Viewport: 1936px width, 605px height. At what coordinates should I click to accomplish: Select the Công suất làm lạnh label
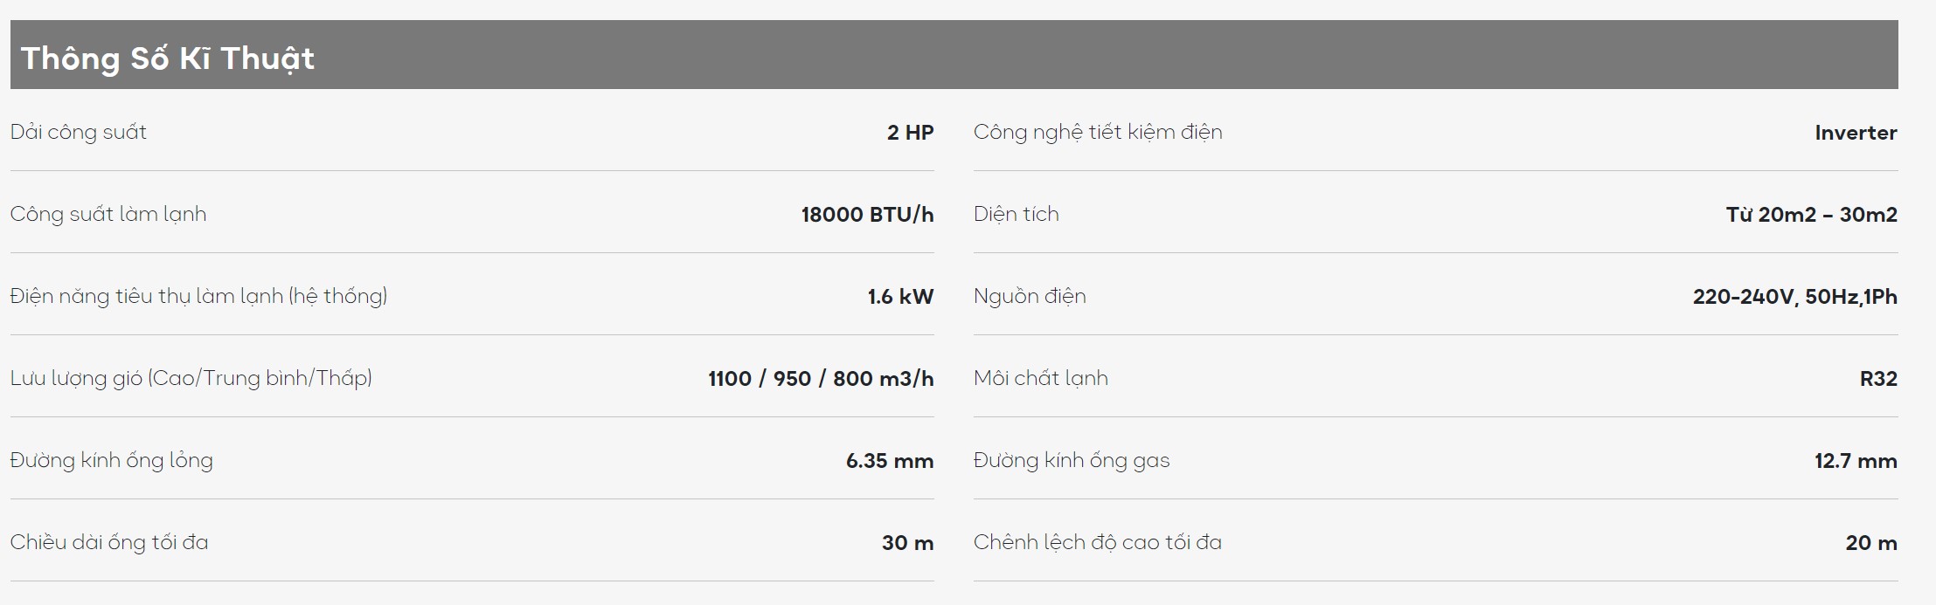click(x=108, y=215)
